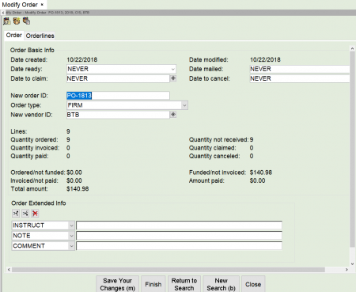356x292 pixels.
Task: Click the horizontal scrollbar thumb
Action: pyautogui.click(x=169, y=270)
